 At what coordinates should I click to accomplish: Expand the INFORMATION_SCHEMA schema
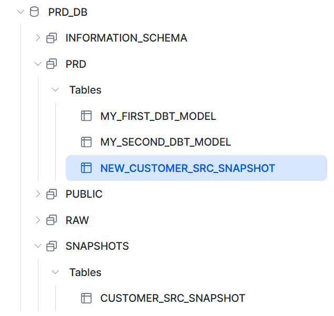[x=37, y=38]
